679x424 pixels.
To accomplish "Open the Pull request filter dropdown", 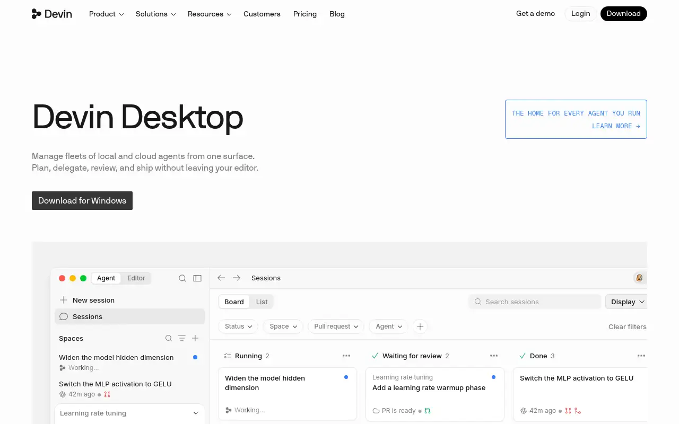I will pyautogui.click(x=336, y=326).
